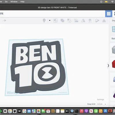115x115 pixels.
Task: Open the Basic Shapes category dropdown
Action: (113, 39)
